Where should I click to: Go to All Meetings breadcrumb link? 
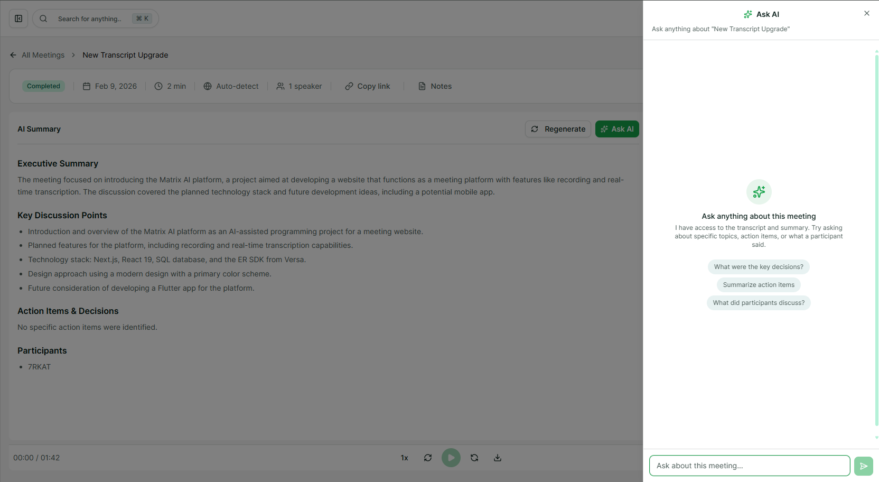pyautogui.click(x=43, y=55)
